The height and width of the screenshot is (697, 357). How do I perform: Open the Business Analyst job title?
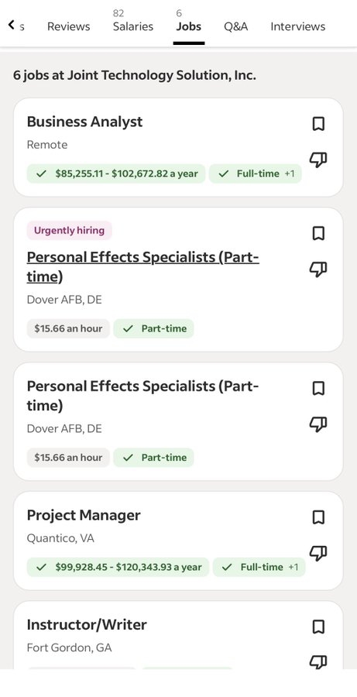tap(84, 122)
